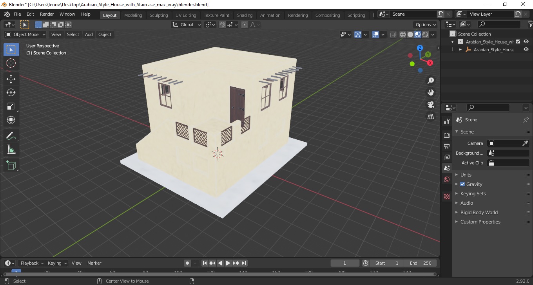Click the Pan view hand icon
Viewport: 533px width, 285px height.
431,92
